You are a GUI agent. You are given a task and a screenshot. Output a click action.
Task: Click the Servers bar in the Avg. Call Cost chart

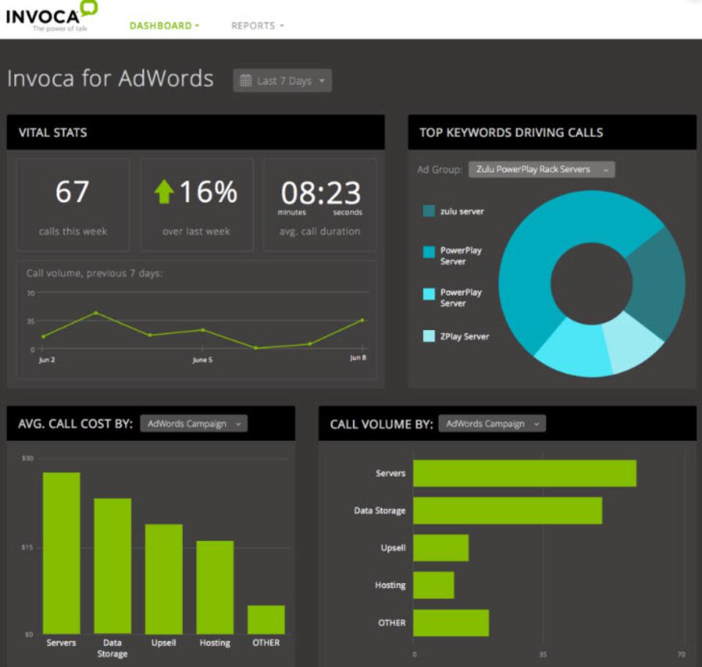tap(61, 553)
